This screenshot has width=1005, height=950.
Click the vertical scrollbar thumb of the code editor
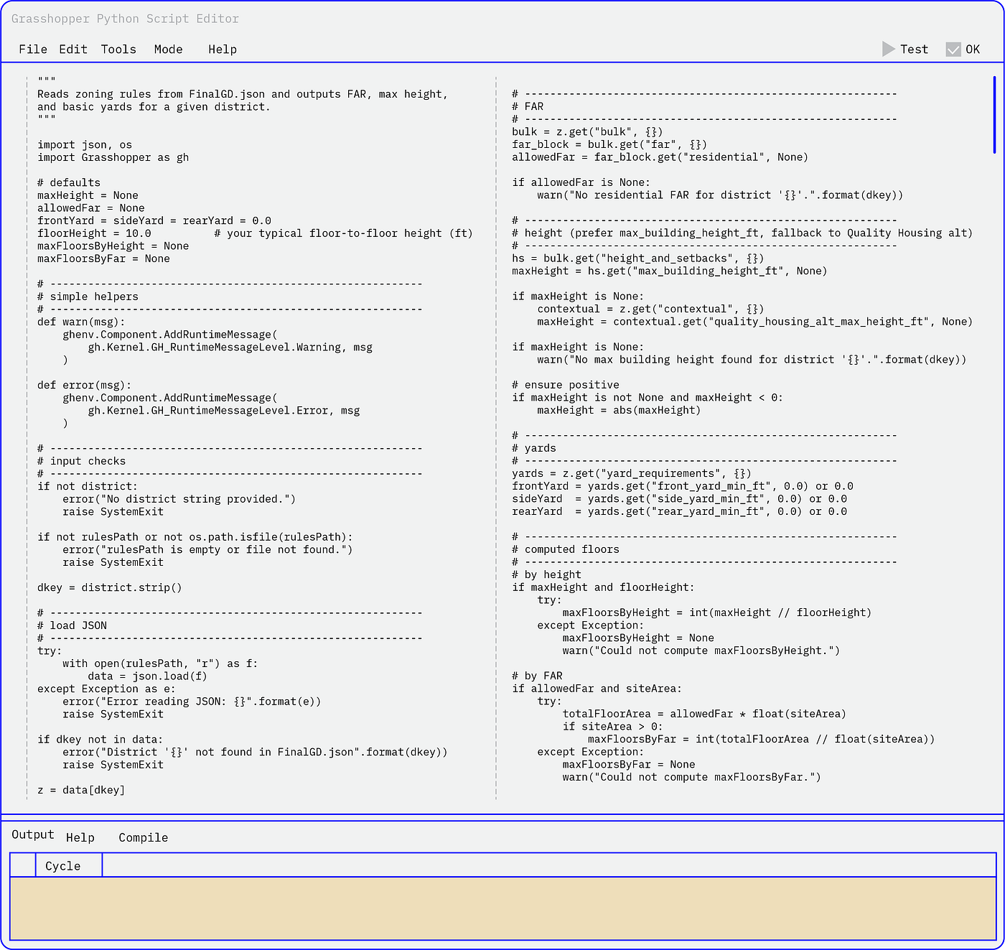(x=994, y=115)
